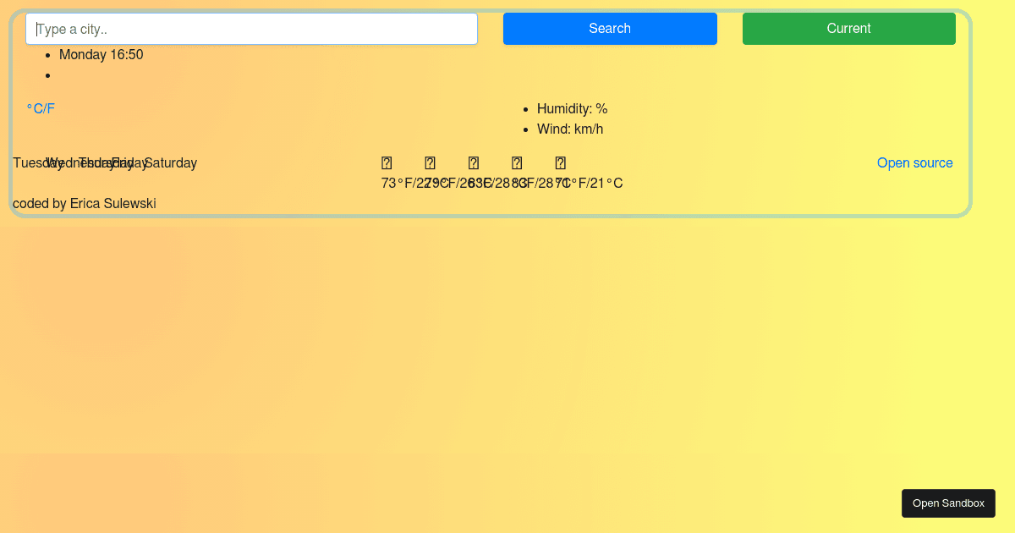Click the coded by Erica Sulewski text
The image size is (1015, 533).
coord(85,203)
